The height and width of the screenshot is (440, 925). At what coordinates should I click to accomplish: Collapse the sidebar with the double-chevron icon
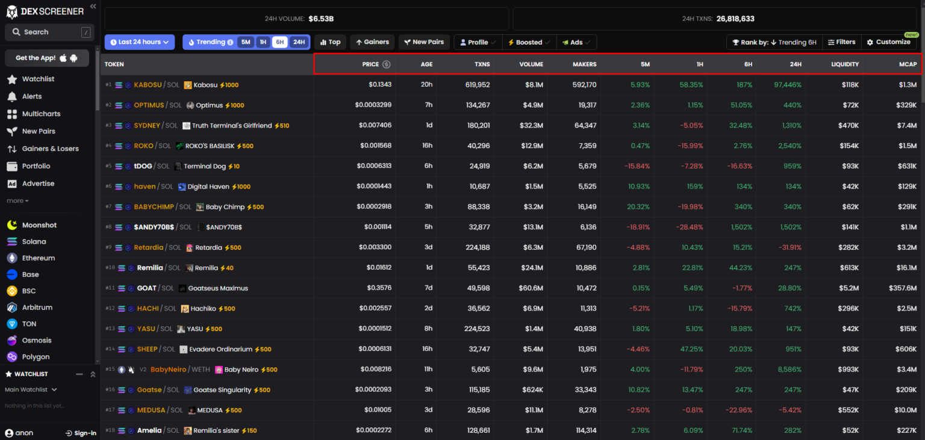[93, 6]
